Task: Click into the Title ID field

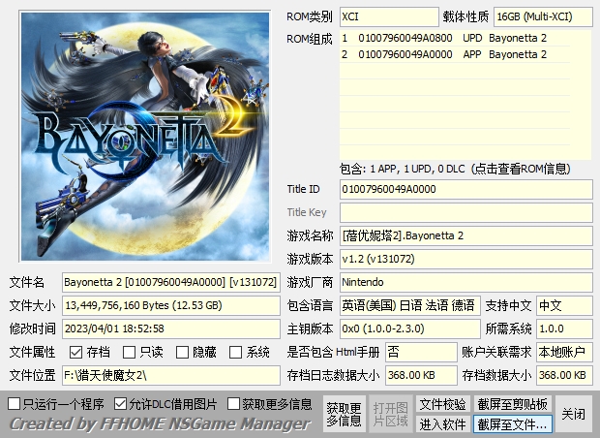Action: click(x=465, y=189)
